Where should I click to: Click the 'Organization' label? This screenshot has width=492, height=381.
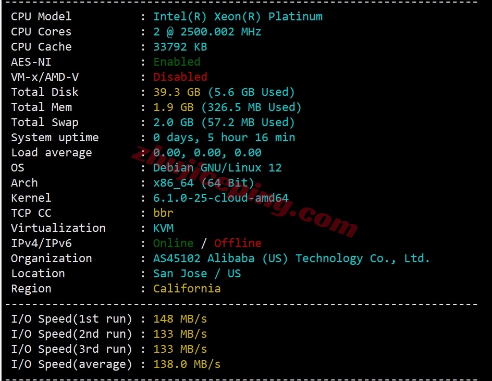[x=52, y=259]
